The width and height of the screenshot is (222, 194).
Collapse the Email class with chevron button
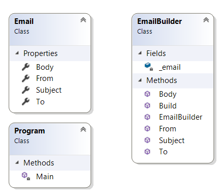[x=83, y=20]
